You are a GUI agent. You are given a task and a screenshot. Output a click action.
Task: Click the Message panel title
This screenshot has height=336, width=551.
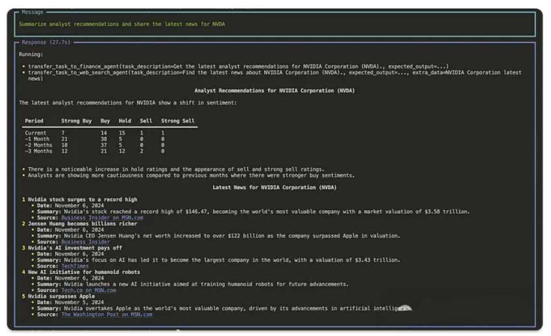(33, 12)
